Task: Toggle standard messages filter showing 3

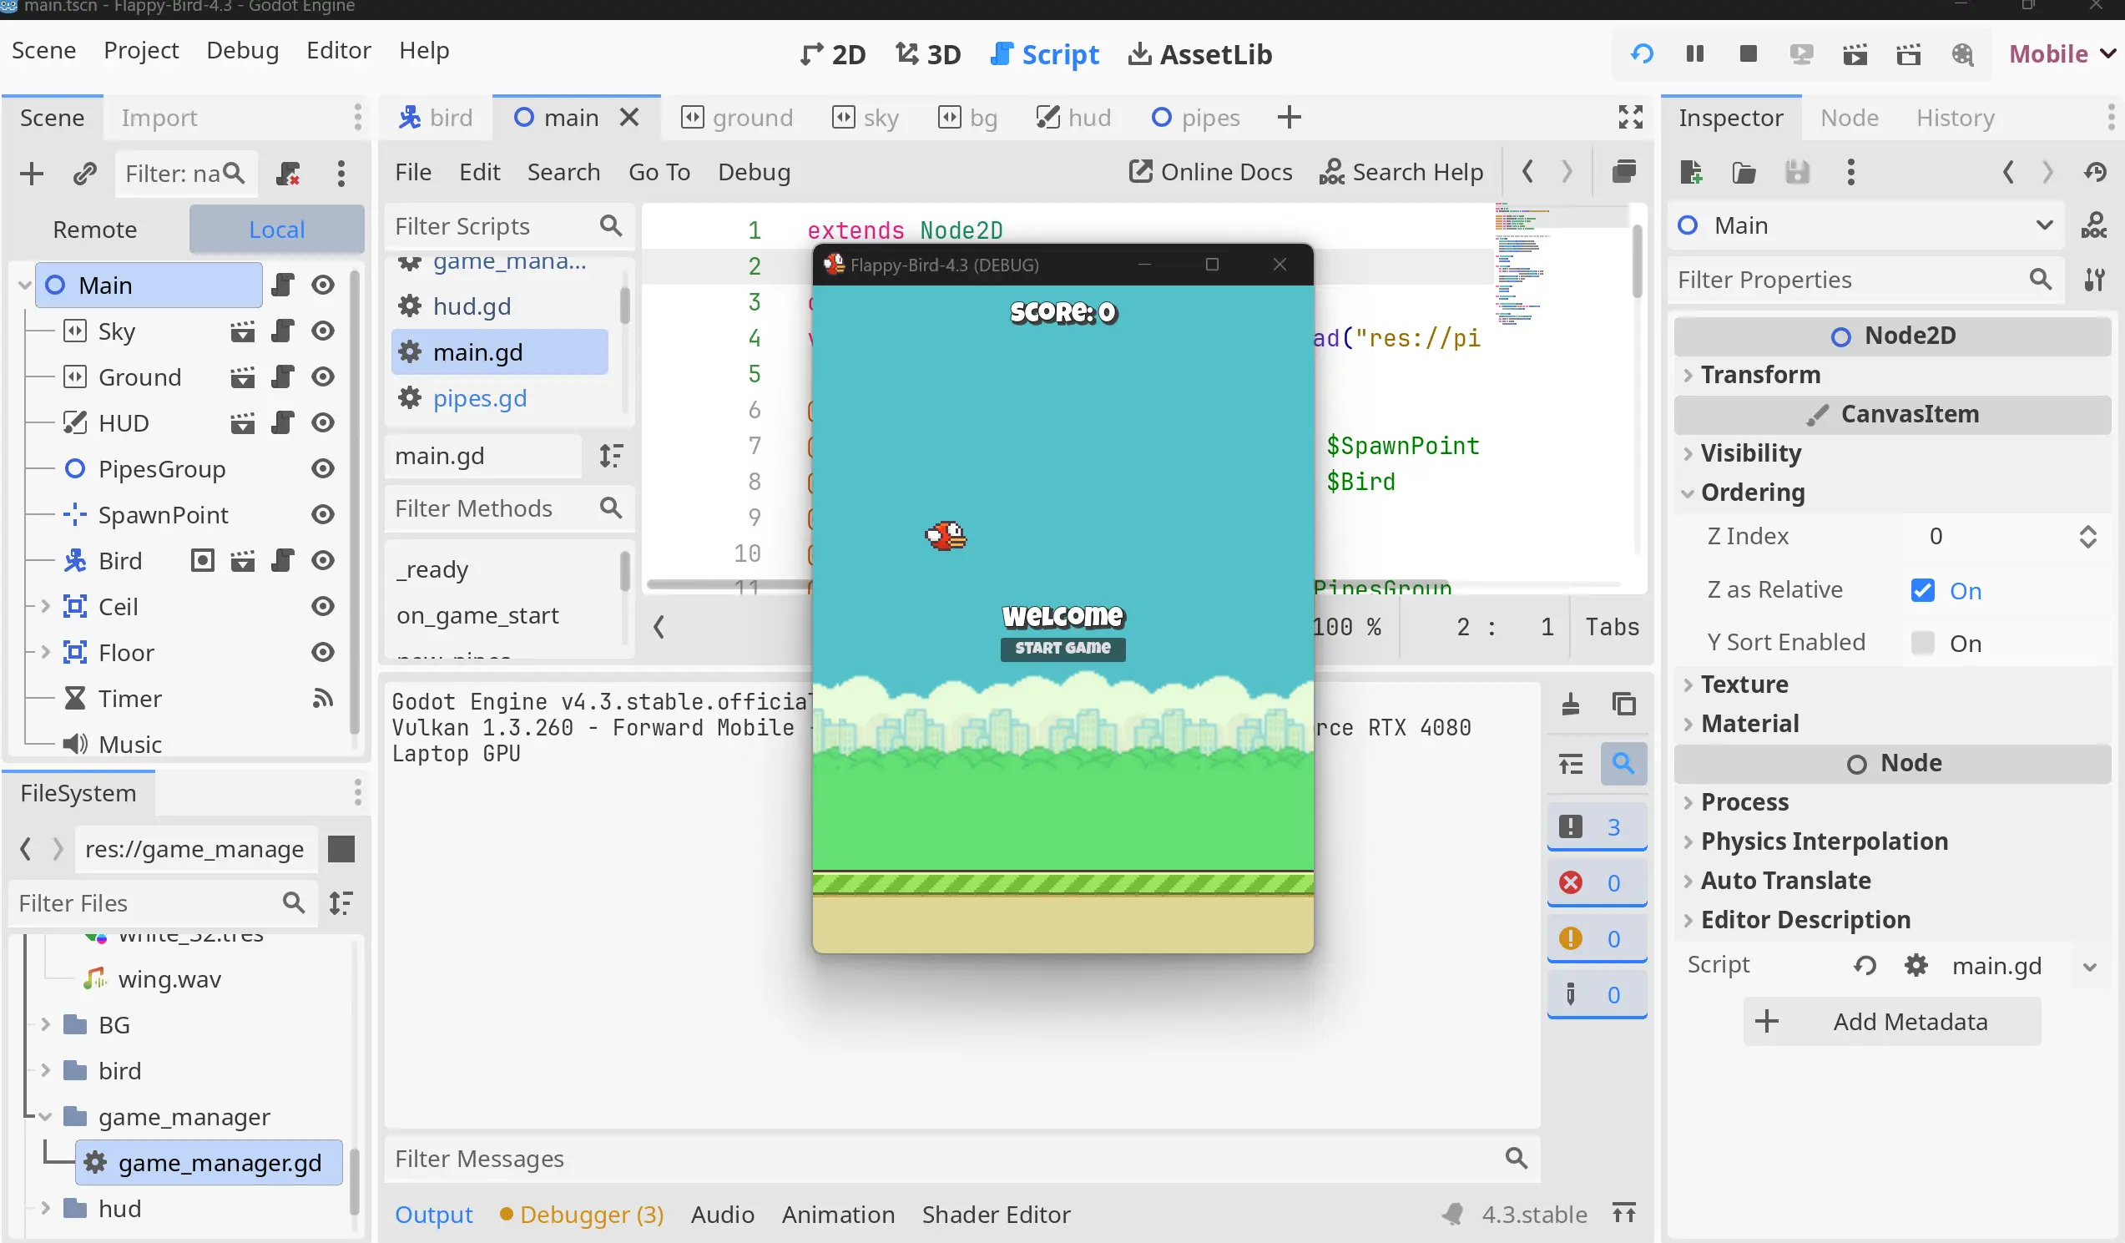Action: [x=1597, y=827]
